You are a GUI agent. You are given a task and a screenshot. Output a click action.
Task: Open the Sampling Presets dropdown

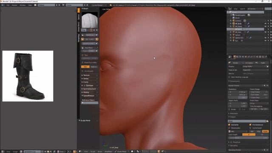[x=245, y=150]
